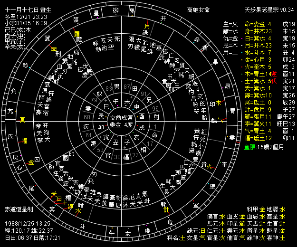The height and width of the screenshot is (247, 297).
Task: Click the 財 house sector label
Action: point(156,117)
